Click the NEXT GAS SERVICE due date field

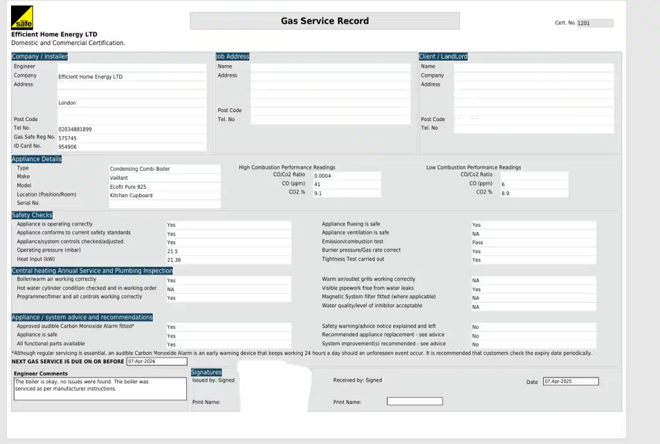(155, 362)
